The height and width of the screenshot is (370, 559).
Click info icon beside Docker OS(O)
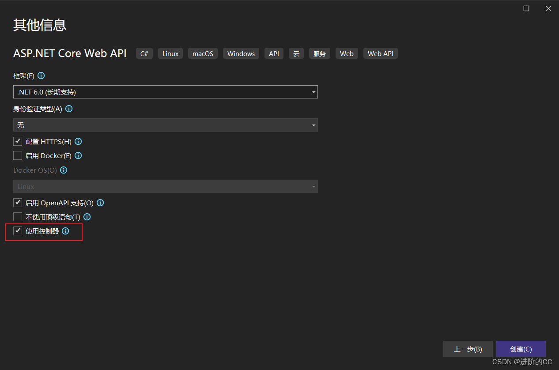[x=64, y=170]
